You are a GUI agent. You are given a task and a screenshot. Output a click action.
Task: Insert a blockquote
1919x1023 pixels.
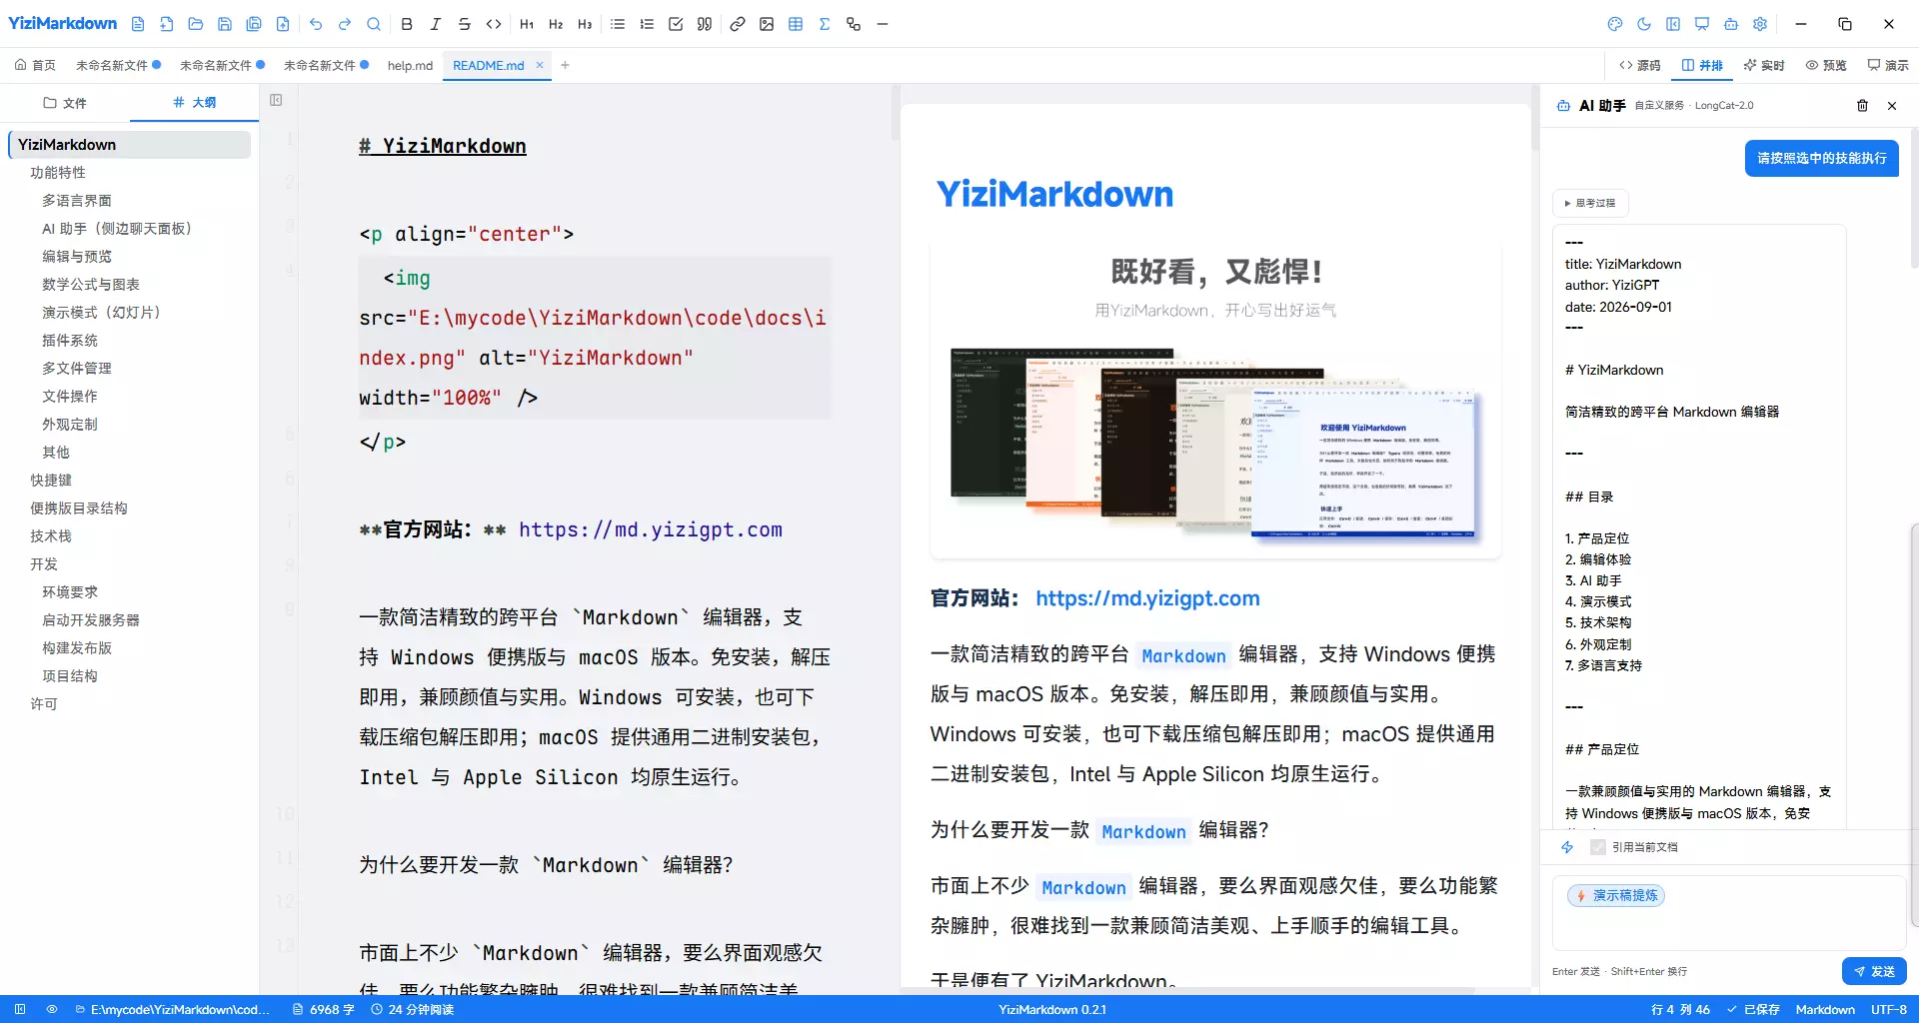coord(705,24)
